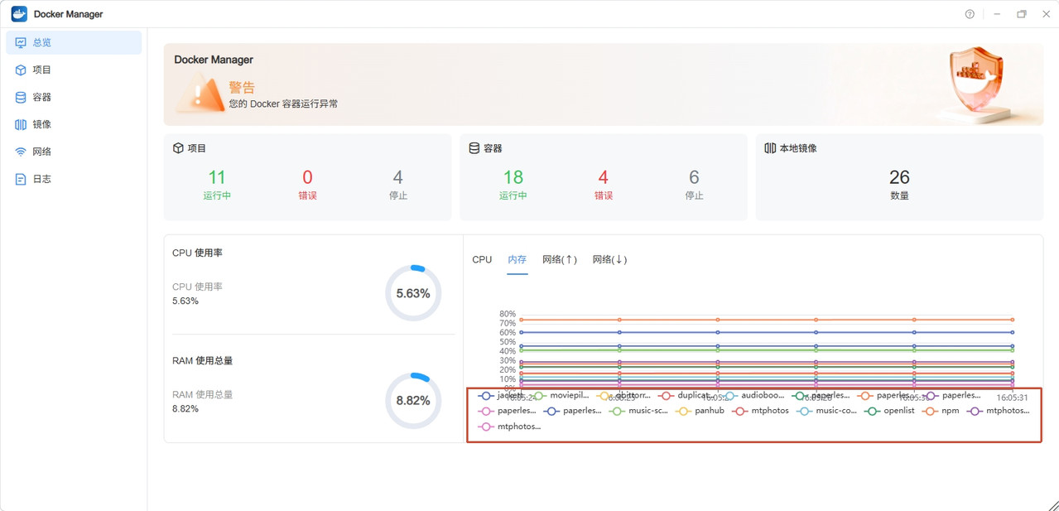Toggle the purple mtphotos... legend entry
Image resolution: width=1059 pixels, height=511 pixels.
point(999,411)
